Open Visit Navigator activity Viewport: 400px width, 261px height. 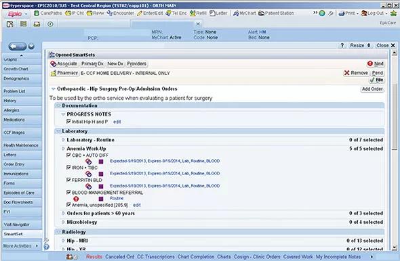click(x=22, y=224)
